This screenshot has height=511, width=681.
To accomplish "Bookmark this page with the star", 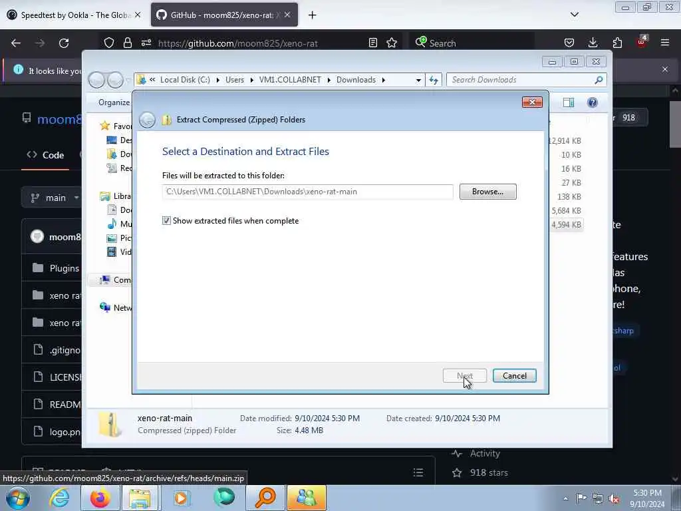I will pyautogui.click(x=392, y=43).
